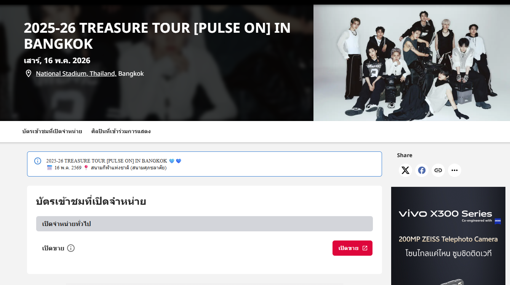Share the event on X
Image resolution: width=510 pixels, height=285 pixels.
coord(405,170)
